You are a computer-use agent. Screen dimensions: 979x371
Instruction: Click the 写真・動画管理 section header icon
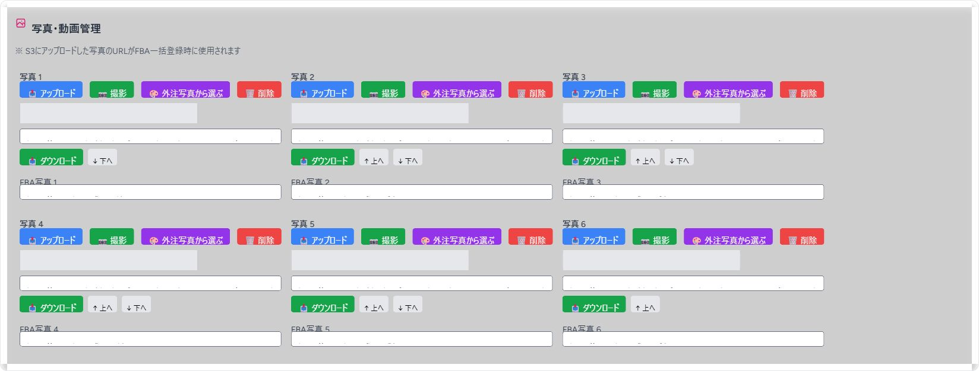click(21, 23)
